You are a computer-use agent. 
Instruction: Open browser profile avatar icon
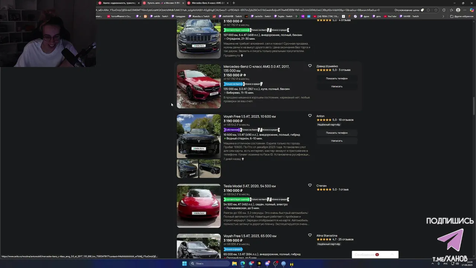point(458,10)
